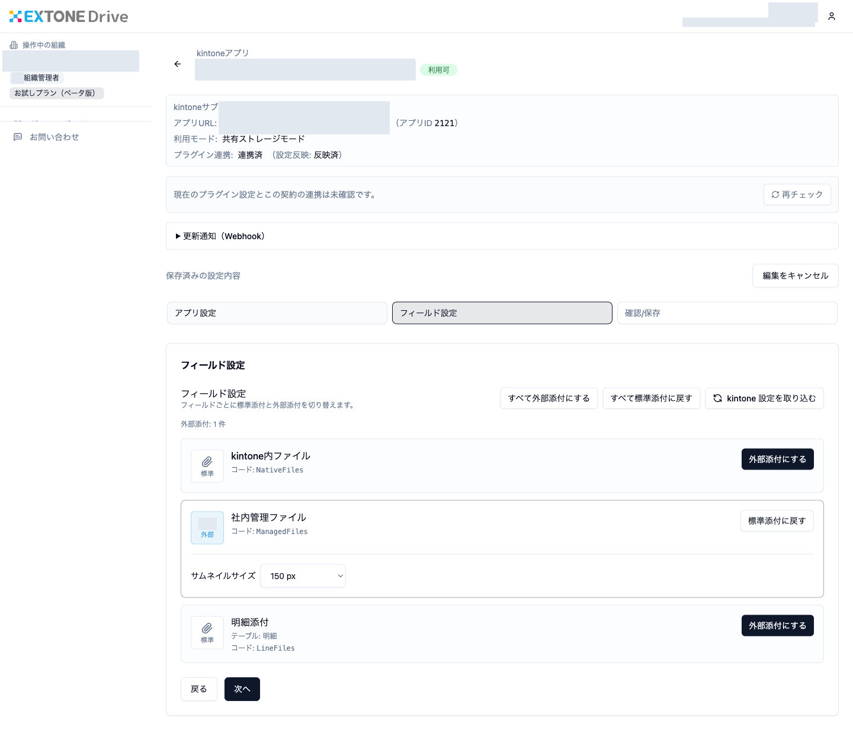
Task: Click the コード: ManagedFiles text
Action: (x=270, y=531)
